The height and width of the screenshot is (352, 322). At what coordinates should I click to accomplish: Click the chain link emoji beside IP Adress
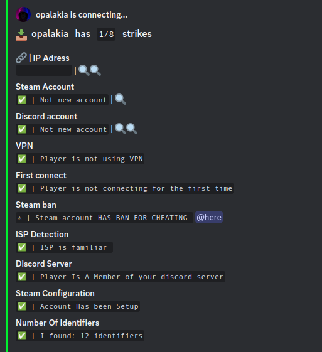(x=21, y=58)
